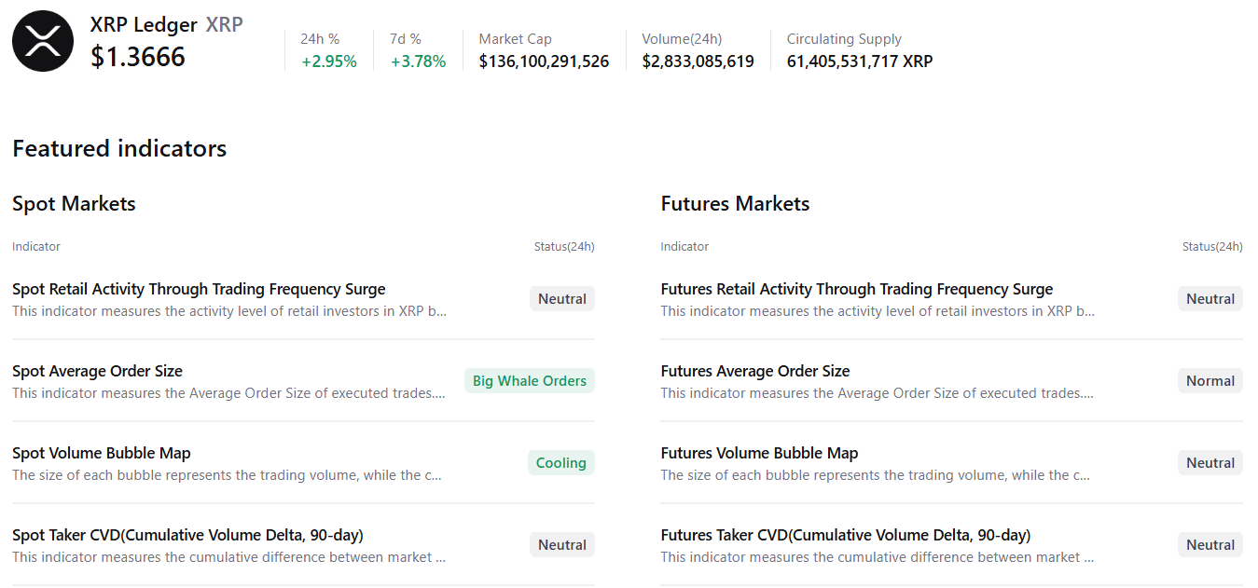Open the Spot Average Order Size indicator
The width and height of the screenshot is (1258, 588).
click(x=97, y=371)
